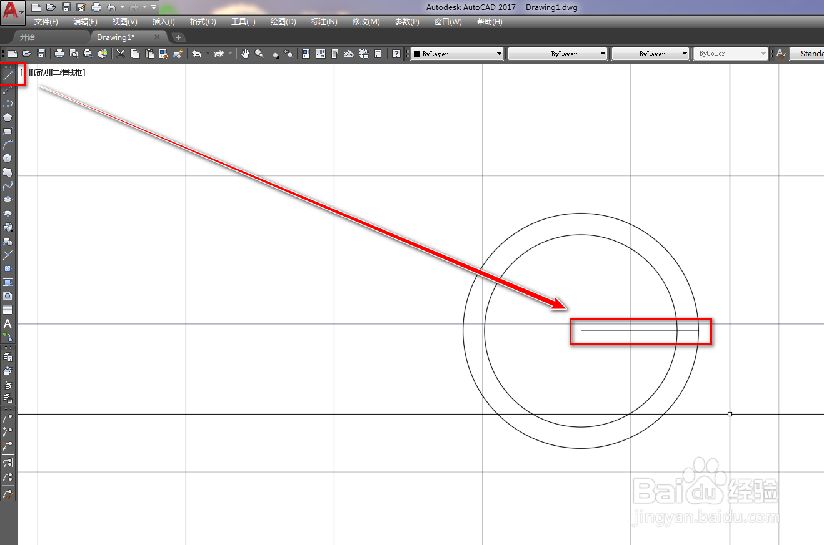Open the 插入(I) menu
The image size is (824, 545).
coord(164,22)
